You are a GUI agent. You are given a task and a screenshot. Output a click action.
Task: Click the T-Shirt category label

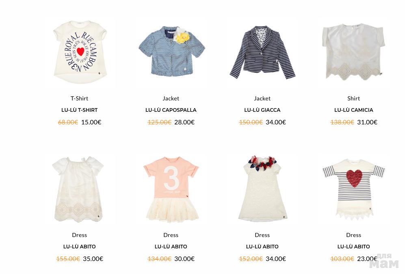click(x=80, y=98)
